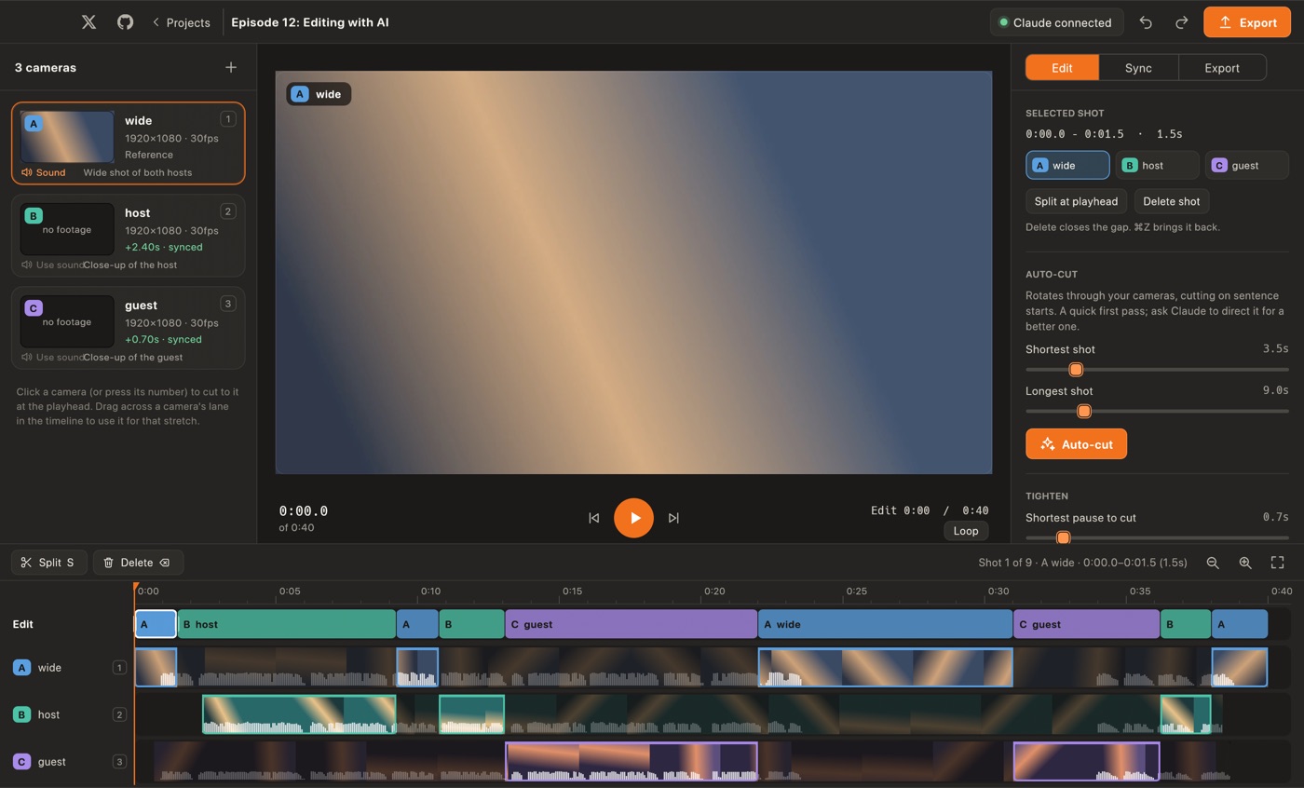Switch to the Export tab in panel

tap(1222, 68)
